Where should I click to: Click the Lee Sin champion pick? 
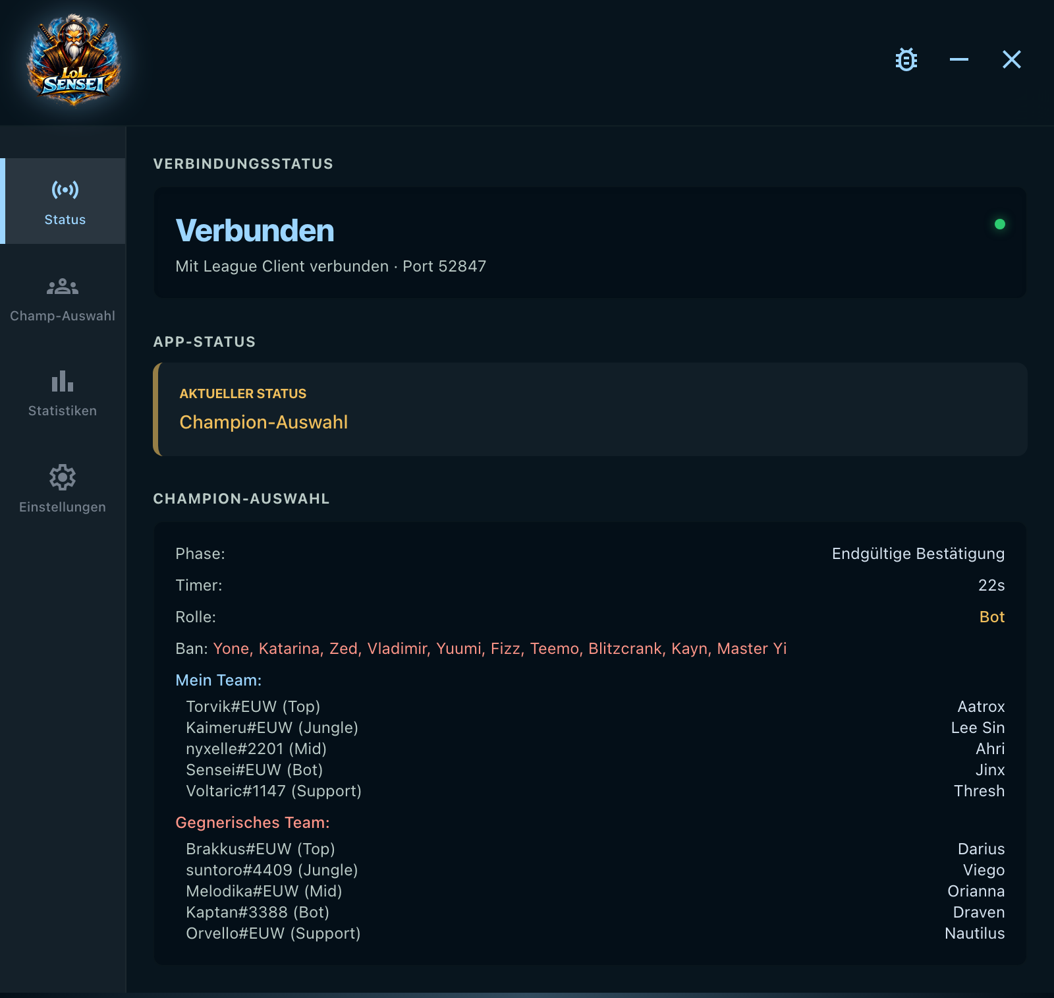pyautogui.click(x=978, y=728)
